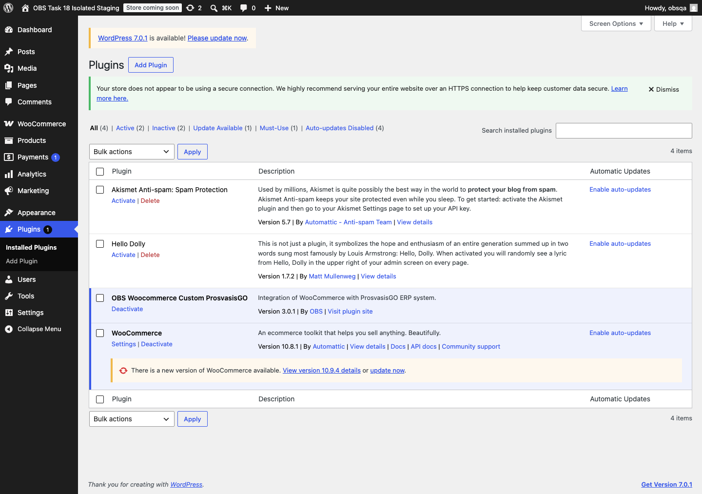Click the Users sidebar icon
Image resolution: width=702 pixels, height=494 pixels.
(9, 279)
